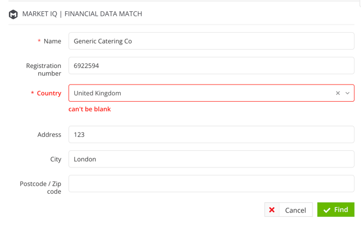Click the Name field with Generic Catering Co
Viewport: 361px width, 225px height.
click(x=211, y=41)
